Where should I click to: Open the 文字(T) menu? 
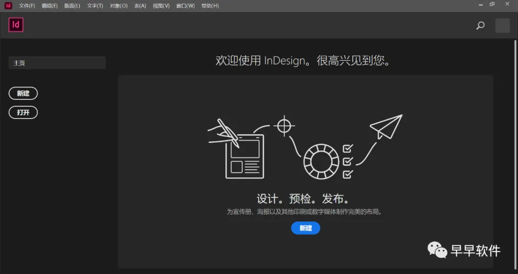point(95,6)
